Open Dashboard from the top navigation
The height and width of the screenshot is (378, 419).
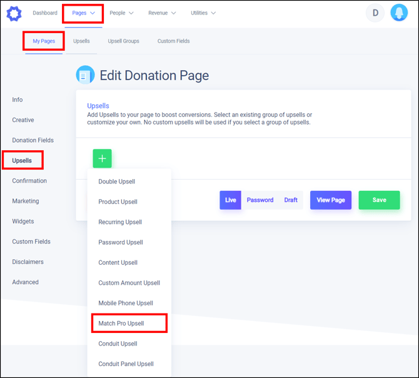coord(45,13)
